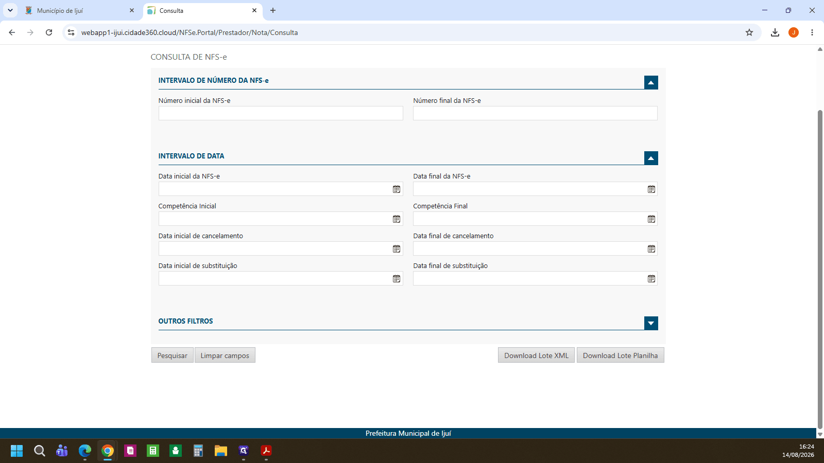824x463 pixels.
Task: Open Chrome profile avatar J
Action: 794,32
